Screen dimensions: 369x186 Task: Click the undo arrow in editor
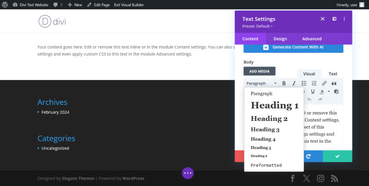(309, 100)
